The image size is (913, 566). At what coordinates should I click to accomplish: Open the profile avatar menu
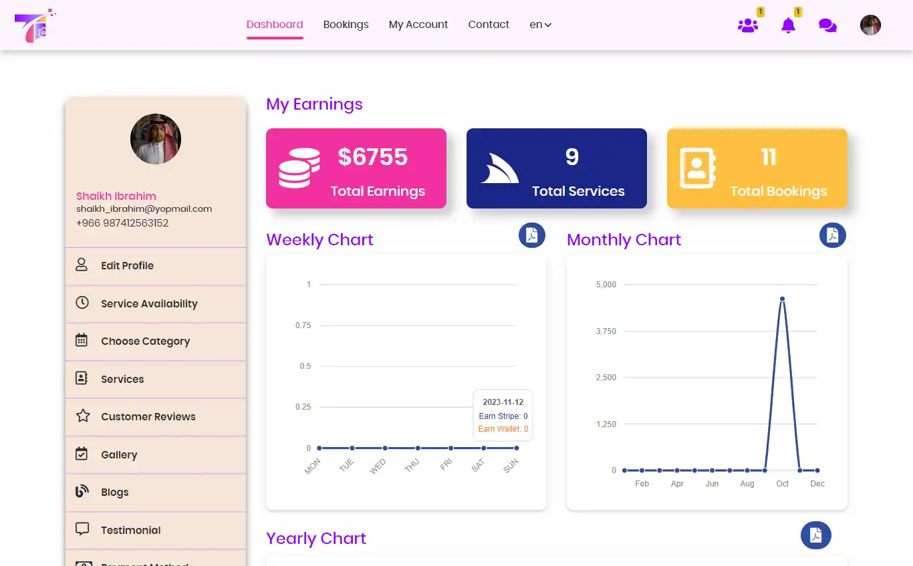pyautogui.click(x=870, y=25)
